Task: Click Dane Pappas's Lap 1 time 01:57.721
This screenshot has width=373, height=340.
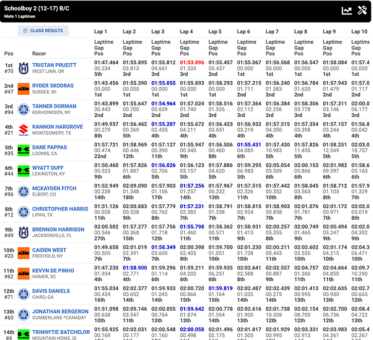Action: click(106, 145)
